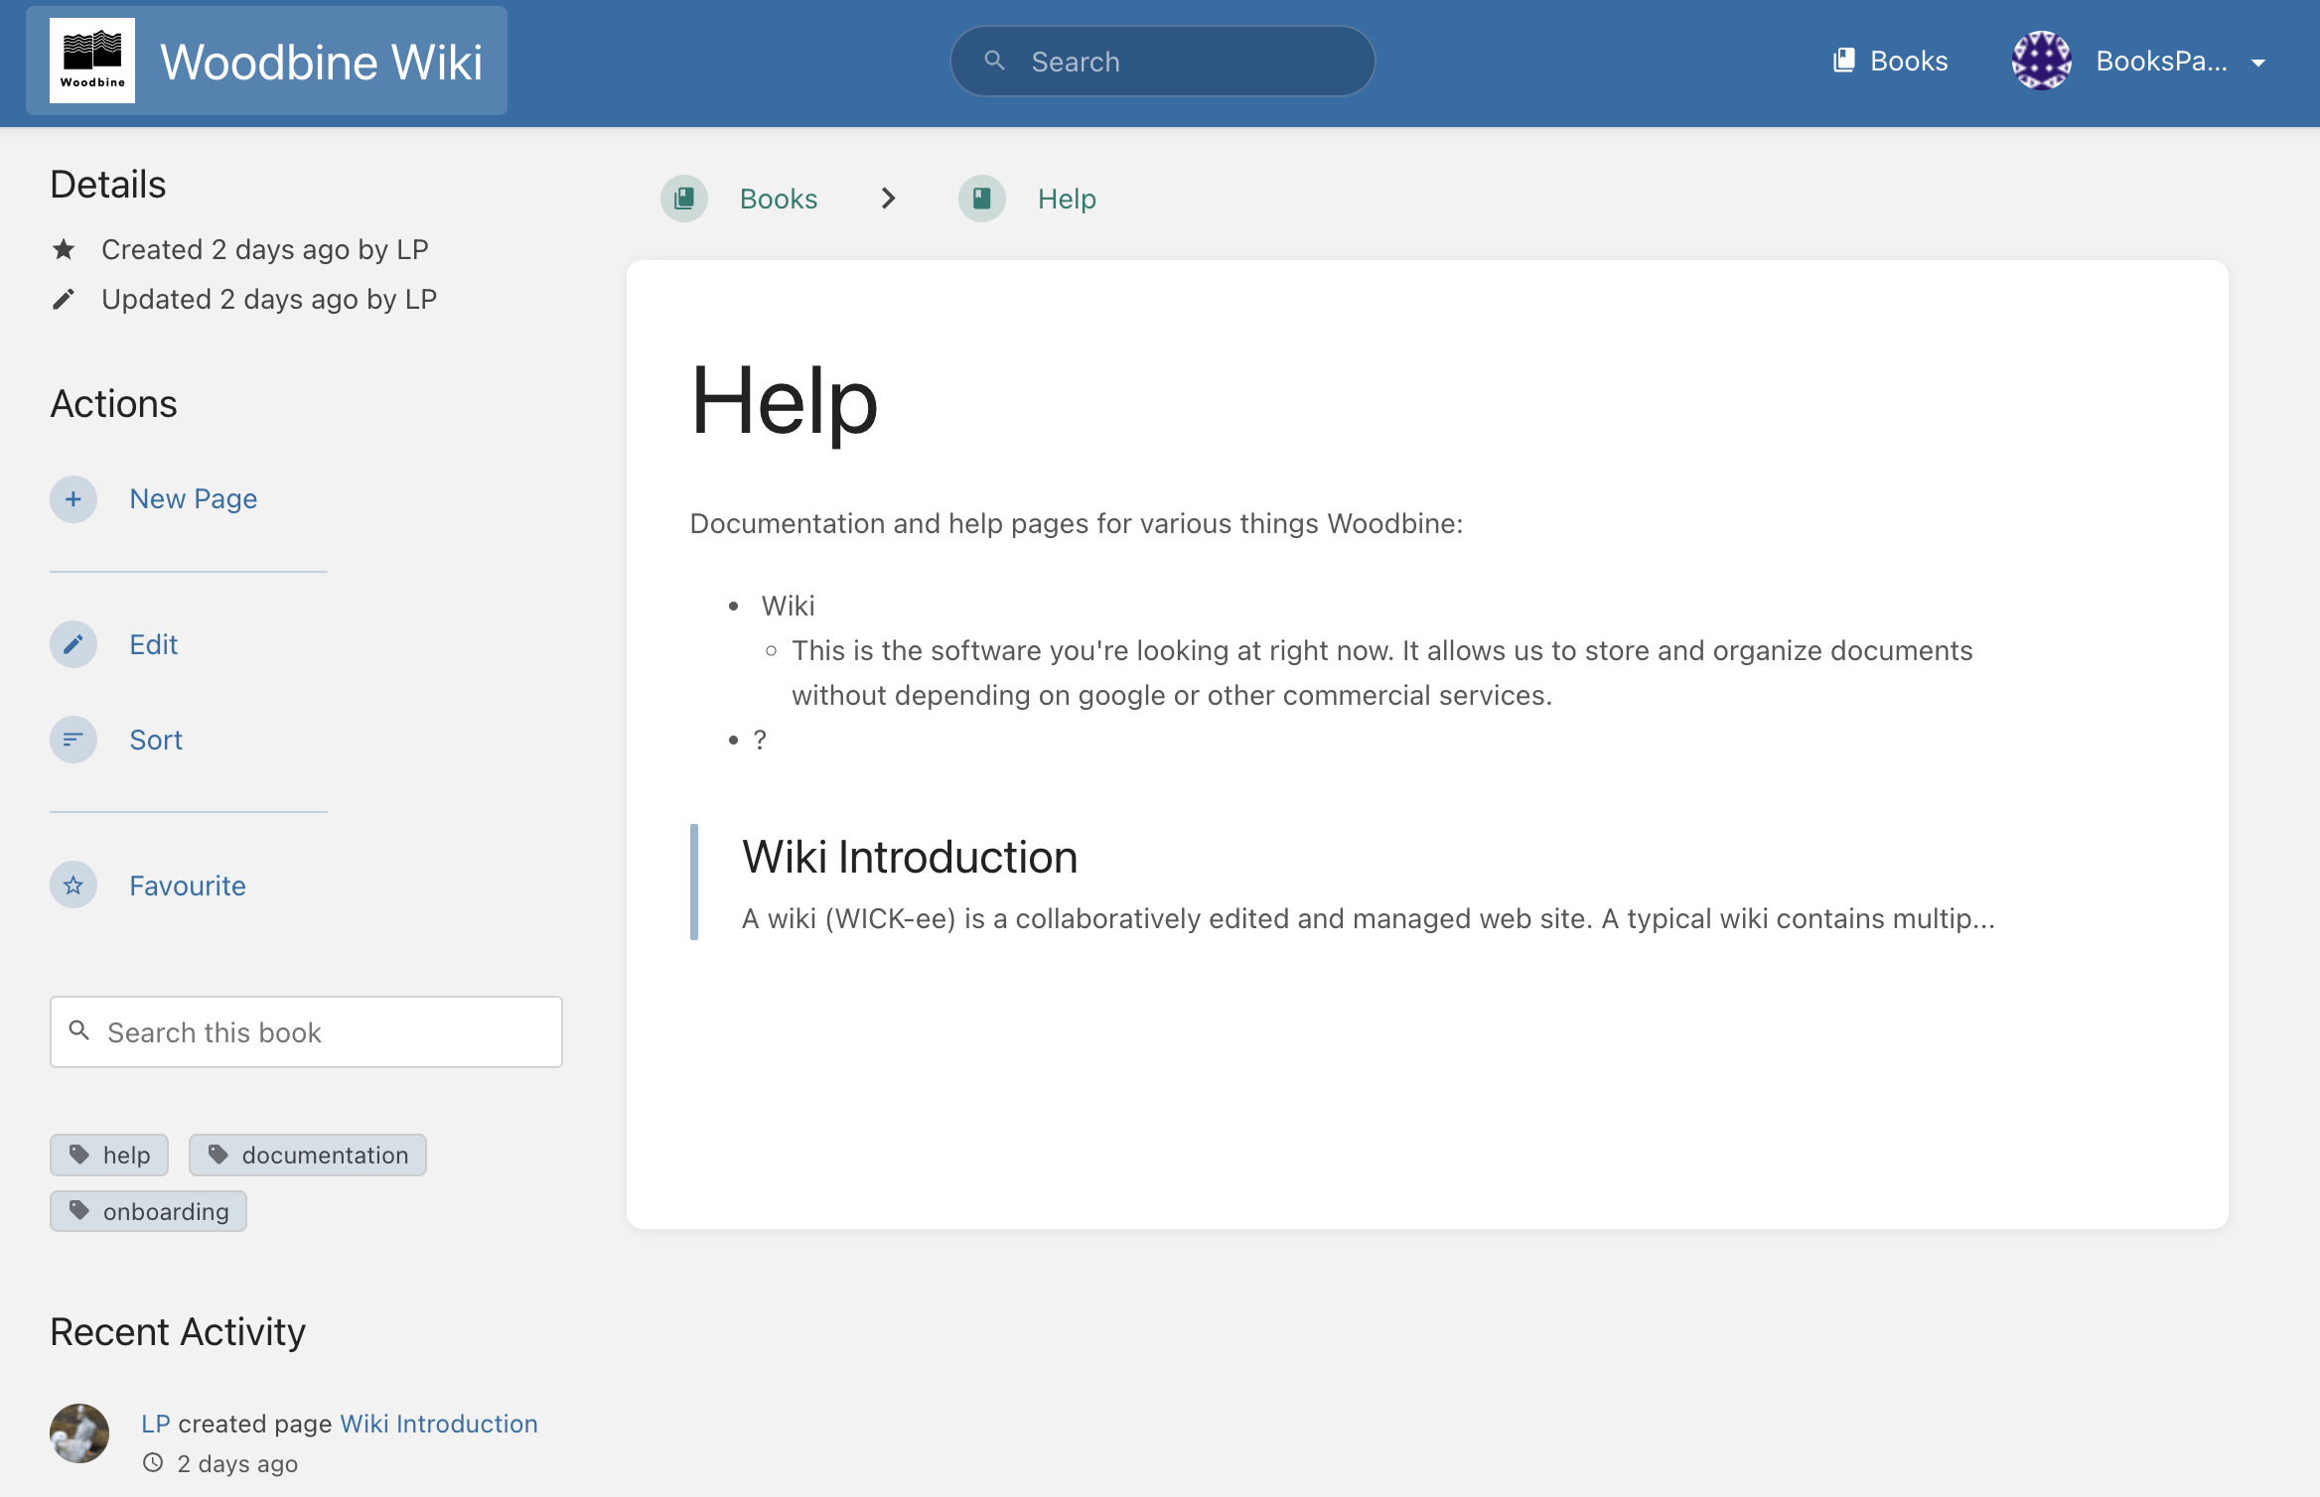Click the Woodbine logo image
Screen dimensions: 2320x1497
pos(92,62)
